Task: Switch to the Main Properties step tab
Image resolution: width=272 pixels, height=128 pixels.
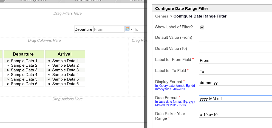Action: [x=32, y=1]
